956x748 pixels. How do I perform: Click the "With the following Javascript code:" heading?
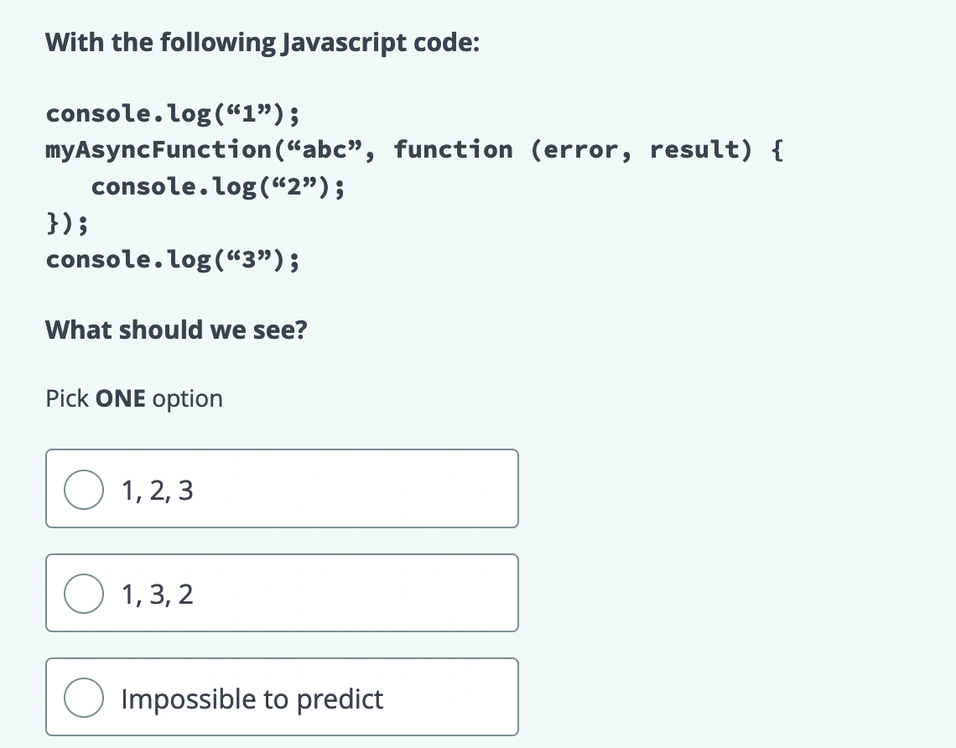point(262,42)
